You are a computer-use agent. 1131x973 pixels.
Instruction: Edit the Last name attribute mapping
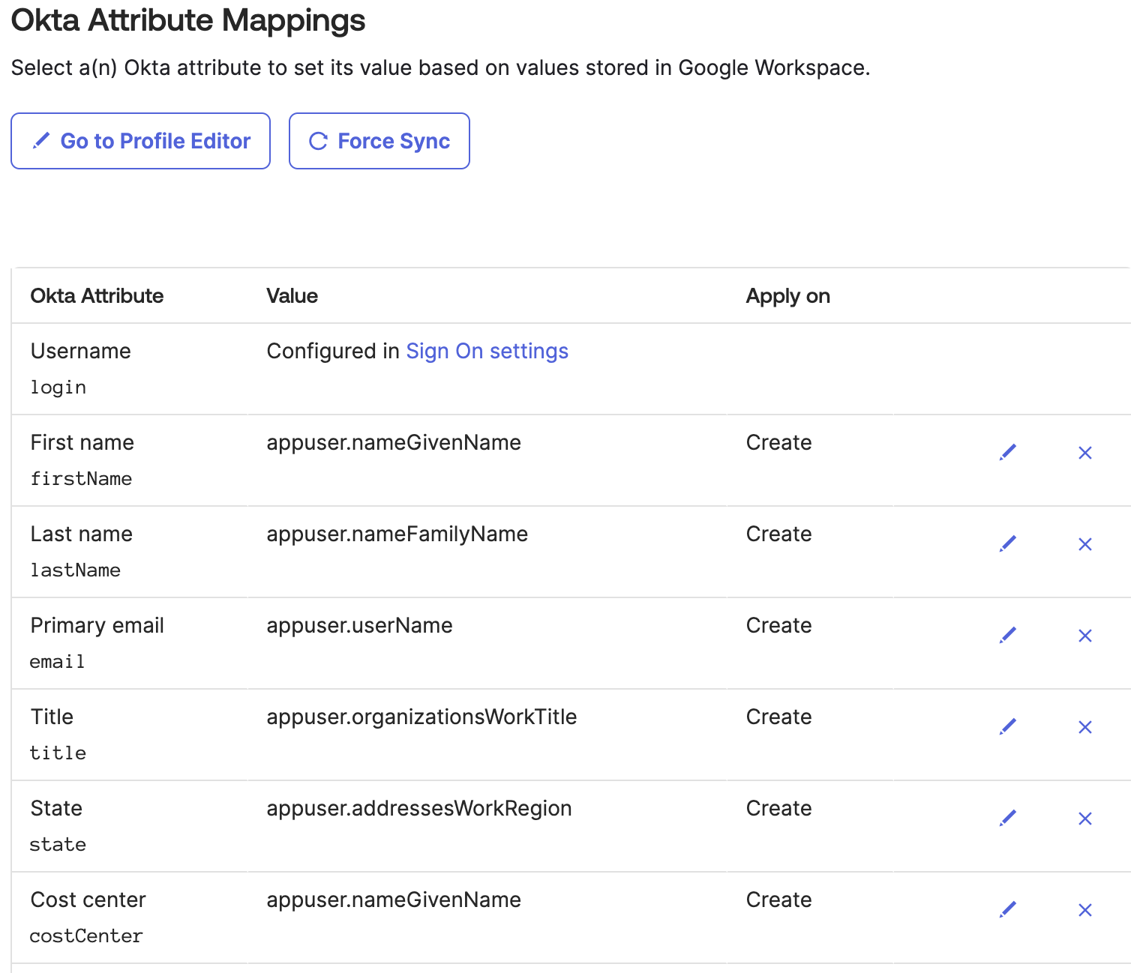pos(1009,543)
